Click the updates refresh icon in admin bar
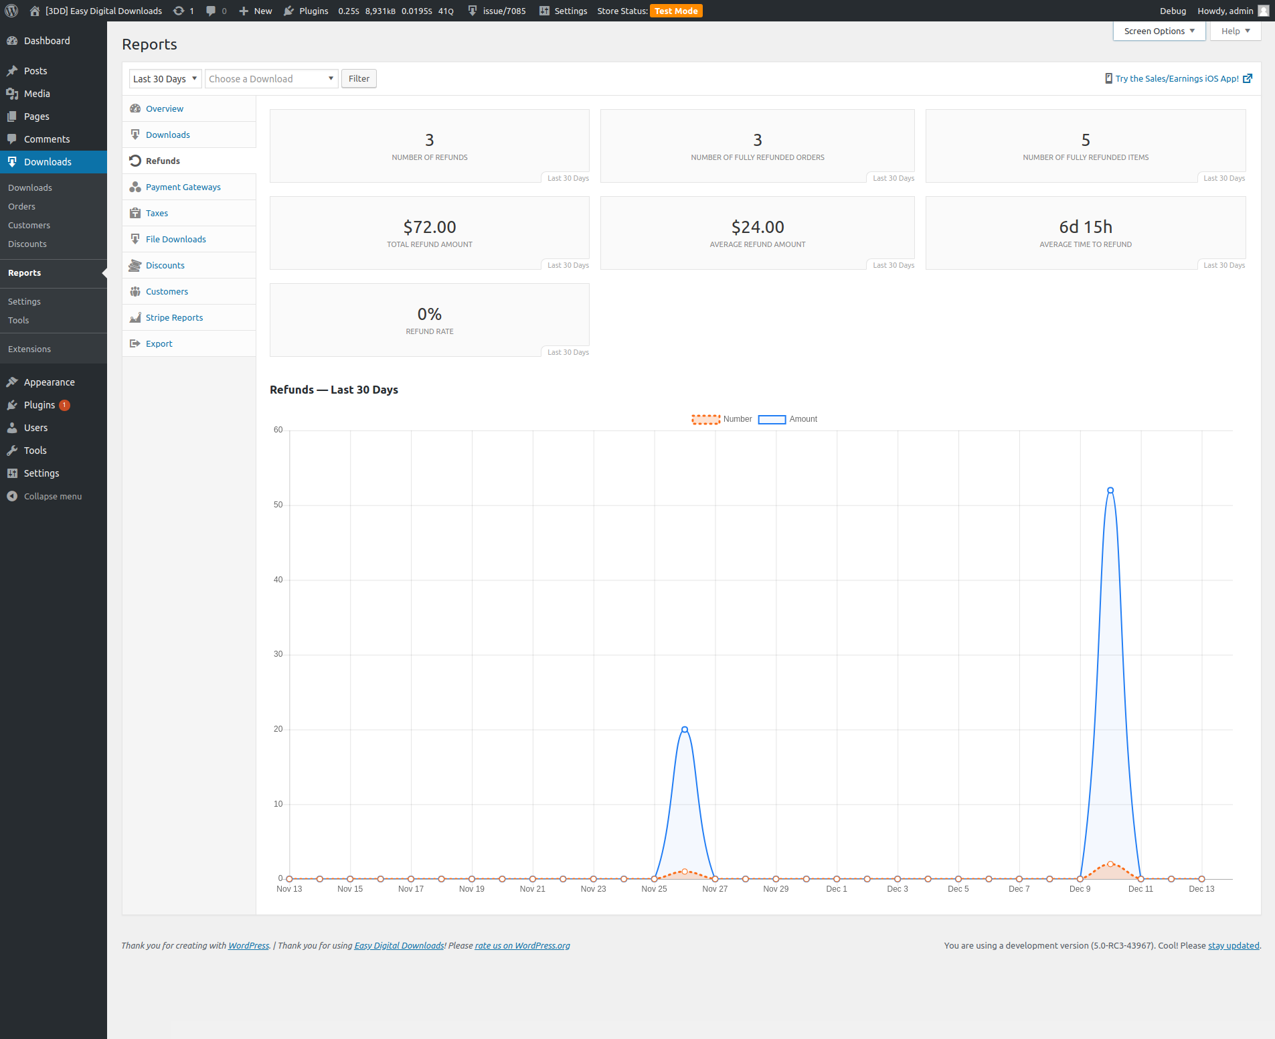Viewport: 1275px width, 1039px height. pos(179,11)
